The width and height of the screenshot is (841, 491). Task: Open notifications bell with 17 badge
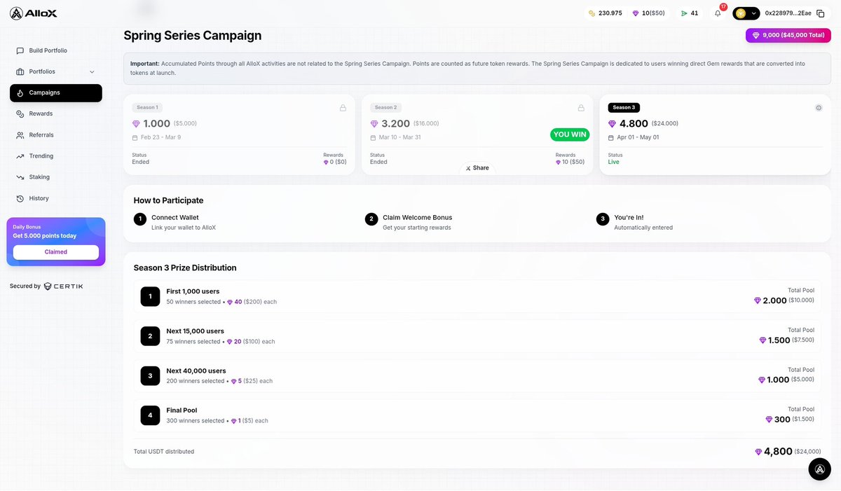(718, 13)
